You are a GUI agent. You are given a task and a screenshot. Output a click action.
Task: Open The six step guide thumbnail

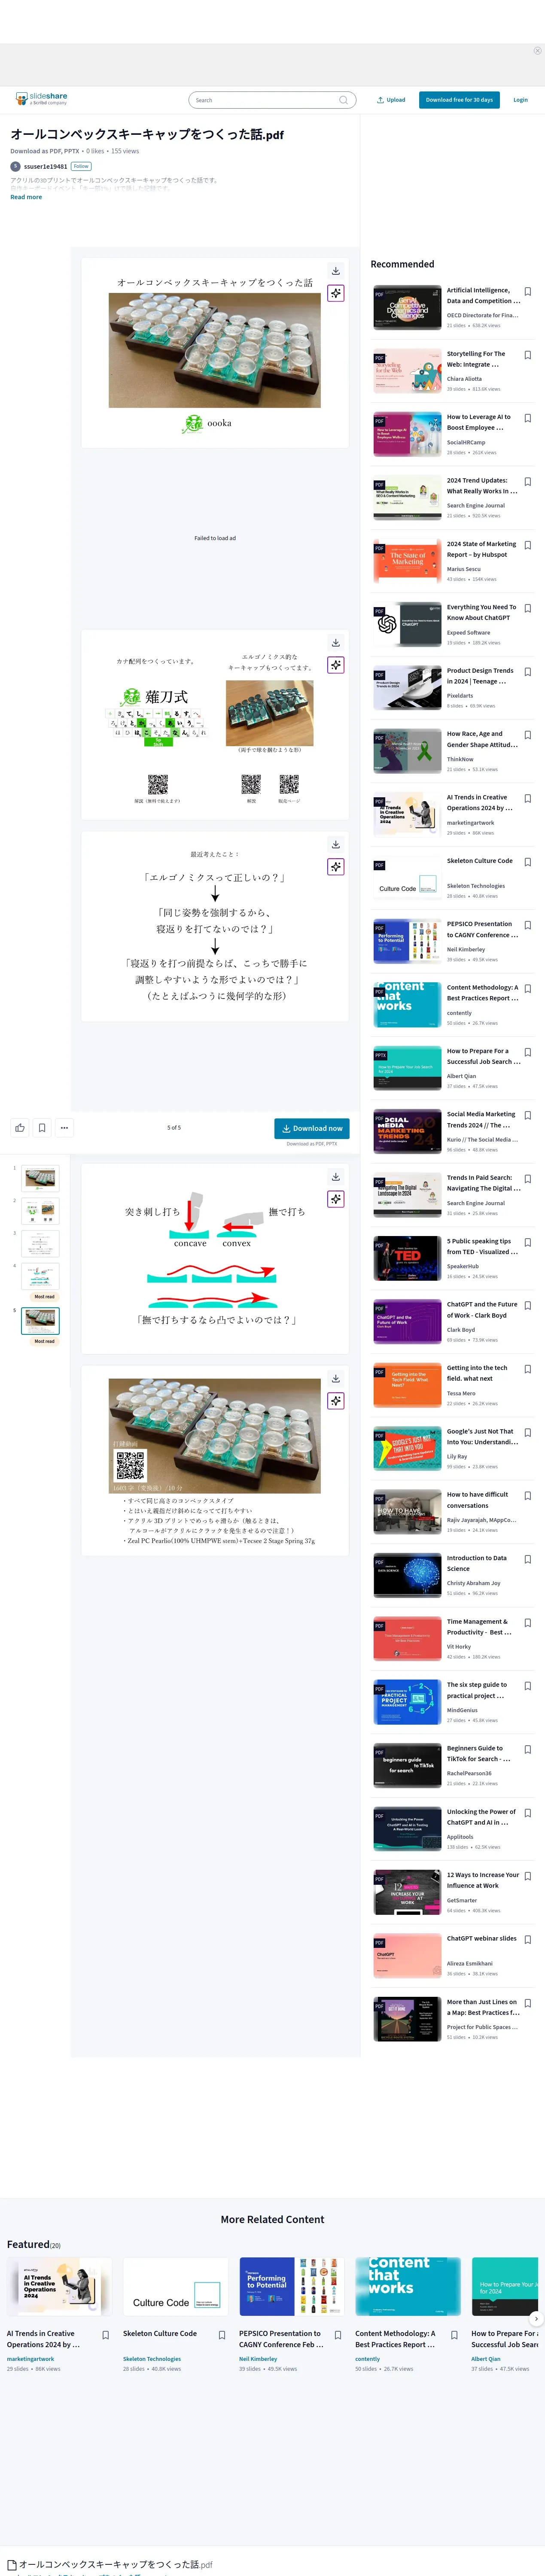tap(407, 1702)
